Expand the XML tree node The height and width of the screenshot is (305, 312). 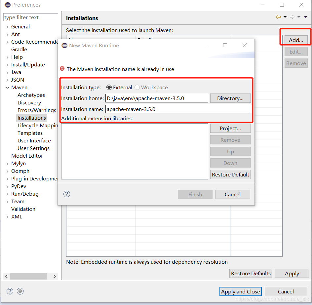[7, 217]
